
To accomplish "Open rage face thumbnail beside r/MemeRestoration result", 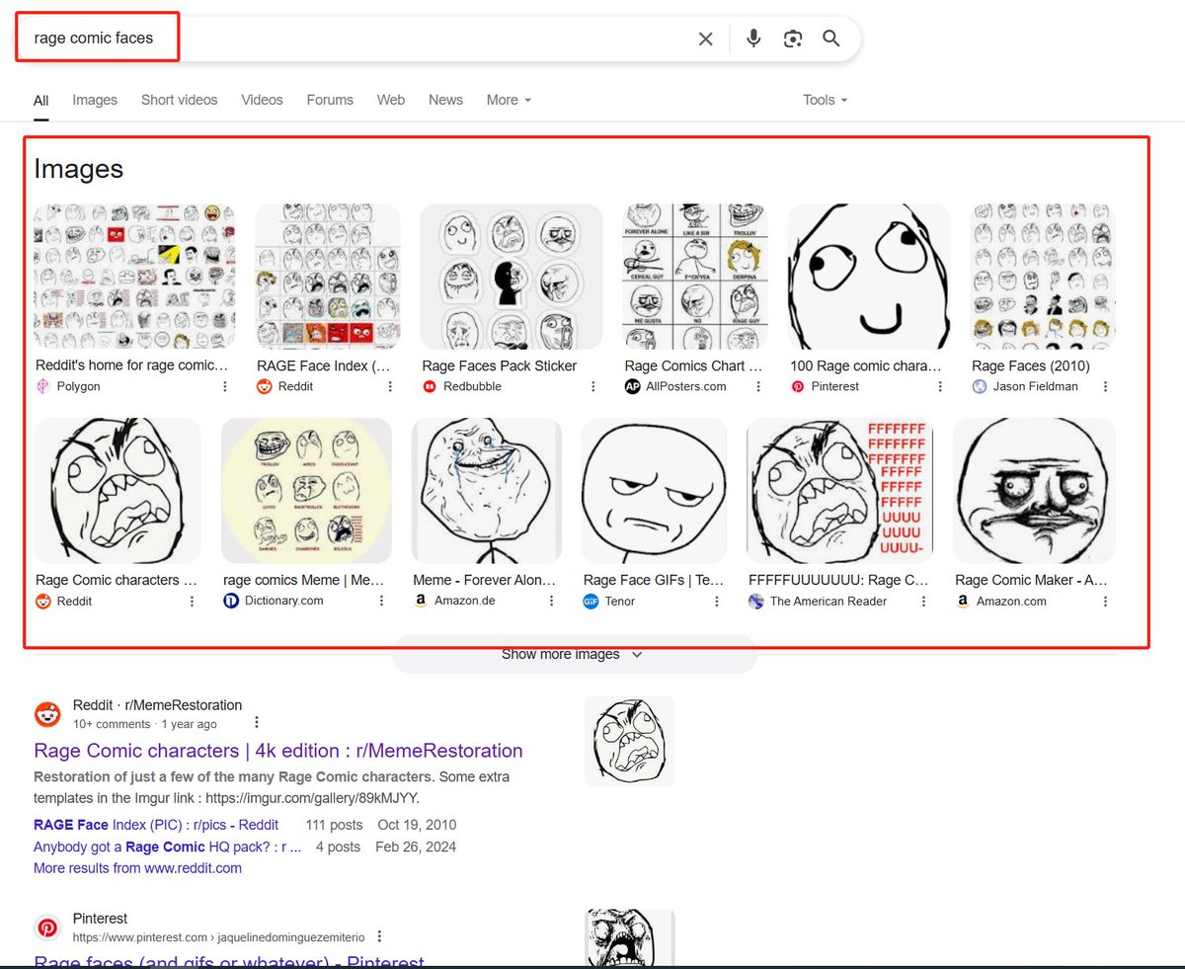I will click(630, 741).
